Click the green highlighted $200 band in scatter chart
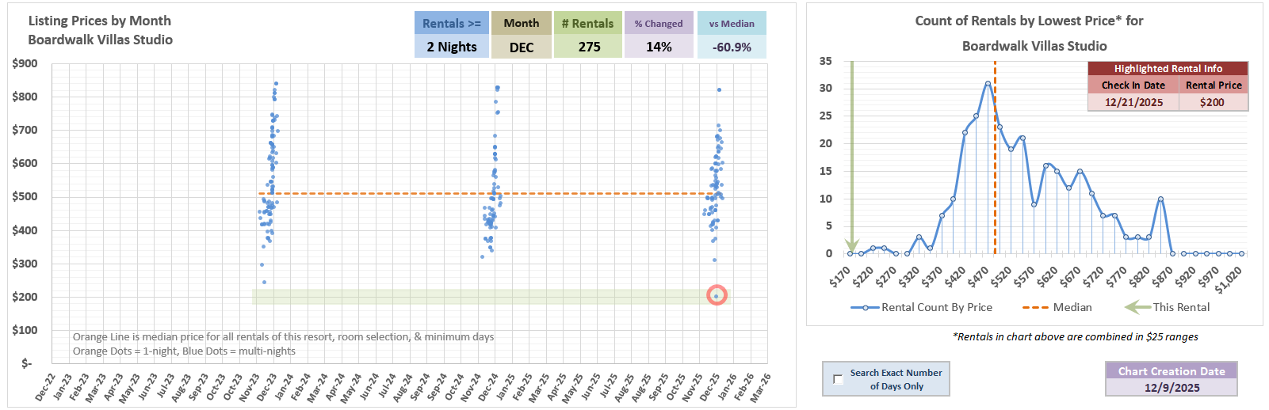 coord(476,297)
